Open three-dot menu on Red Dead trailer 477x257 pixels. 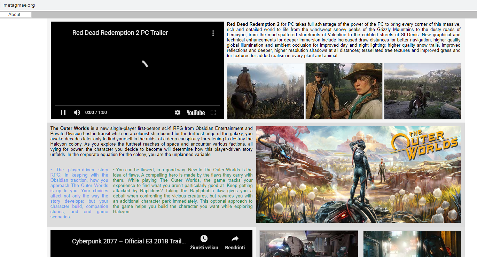213,33
